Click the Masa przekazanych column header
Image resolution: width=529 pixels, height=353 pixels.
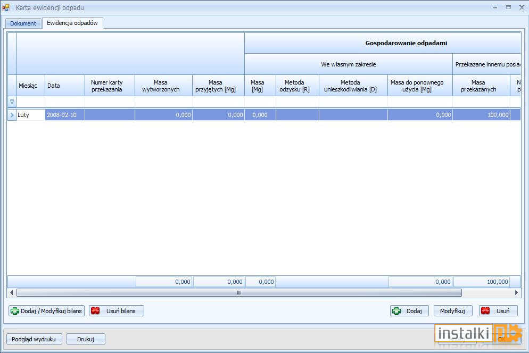tap(482, 86)
